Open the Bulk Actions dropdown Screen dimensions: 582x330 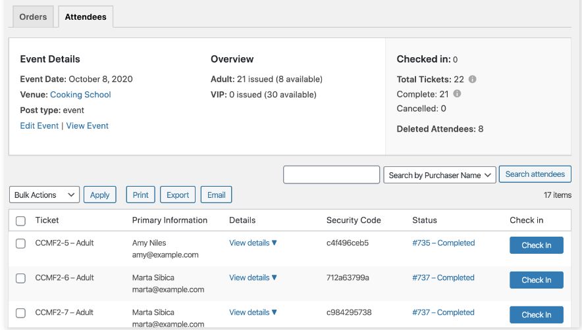[x=44, y=195]
